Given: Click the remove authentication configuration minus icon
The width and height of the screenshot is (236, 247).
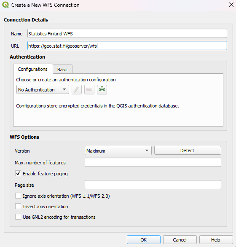Looking at the screenshot, I should (89, 90).
